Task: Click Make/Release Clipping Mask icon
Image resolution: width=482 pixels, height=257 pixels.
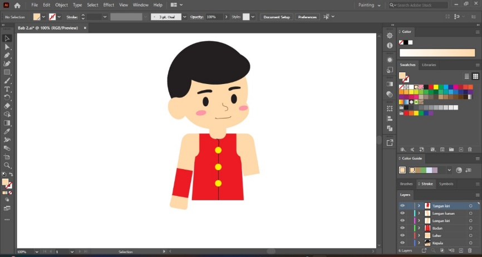Action: pyautogui.click(x=442, y=250)
